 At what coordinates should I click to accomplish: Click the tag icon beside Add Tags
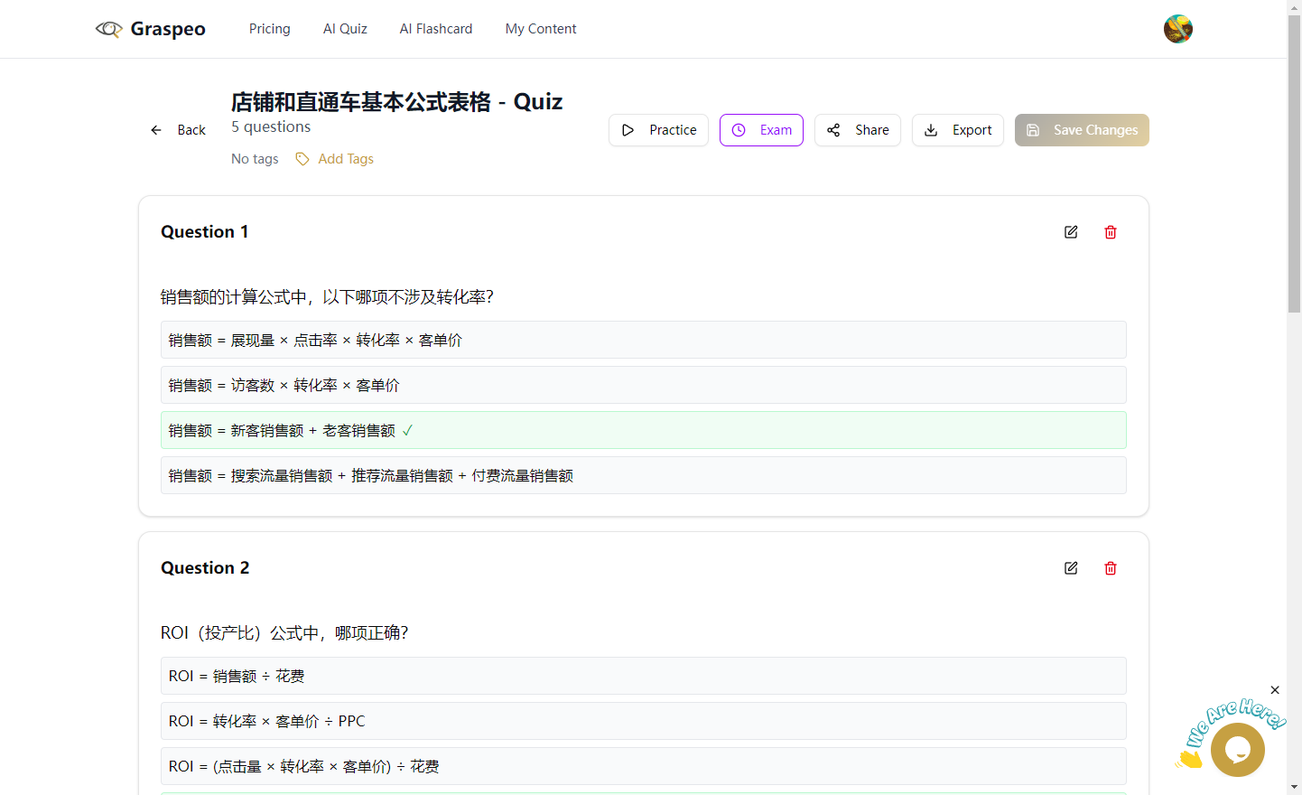[302, 158]
